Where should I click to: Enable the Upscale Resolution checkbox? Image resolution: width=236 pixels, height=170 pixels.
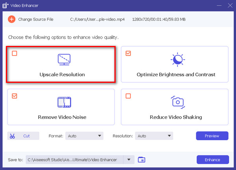tap(15, 53)
